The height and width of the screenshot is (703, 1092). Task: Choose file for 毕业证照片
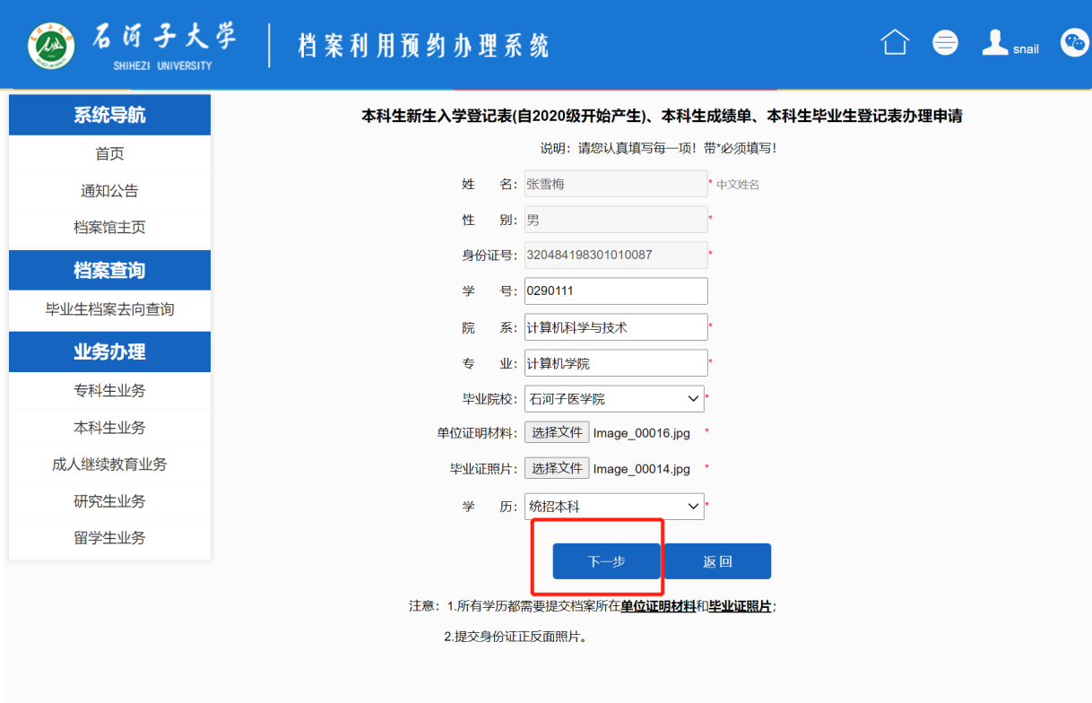click(557, 469)
